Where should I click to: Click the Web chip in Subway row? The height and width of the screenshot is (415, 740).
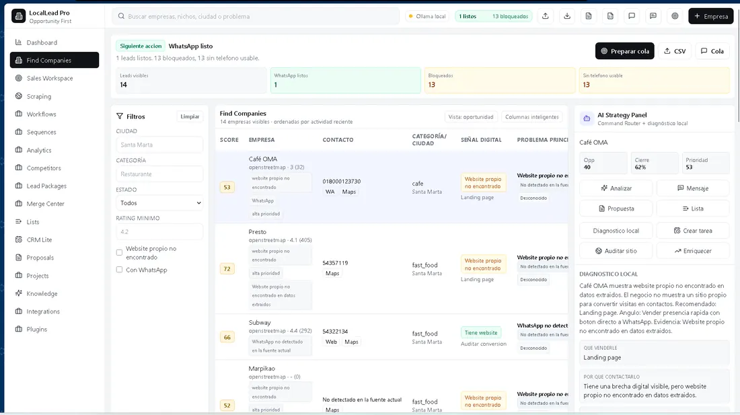pos(331,342)
